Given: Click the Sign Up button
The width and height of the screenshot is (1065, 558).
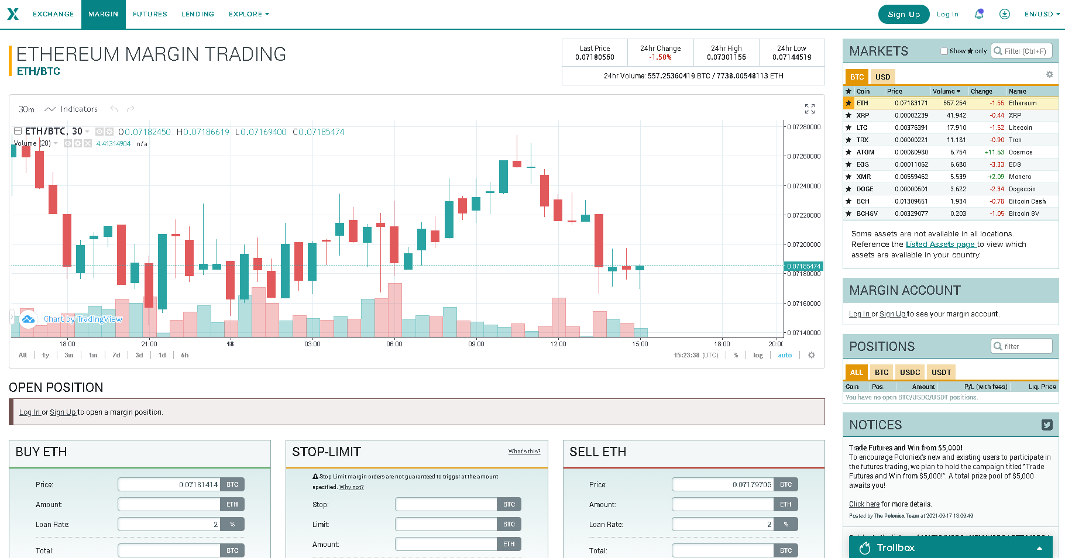Looking at the screenshot, I should pos(903,14).
